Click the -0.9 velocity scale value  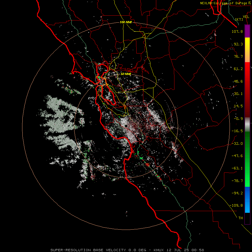(x=238, y=119)
